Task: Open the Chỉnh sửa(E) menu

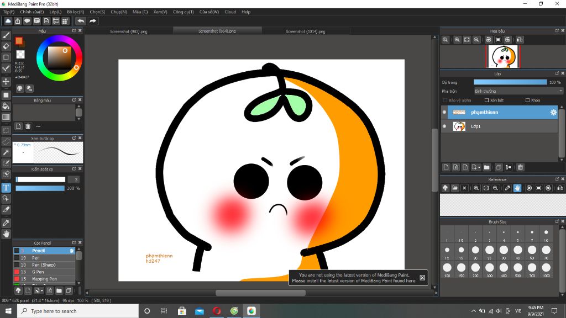Action: (32, 12)
